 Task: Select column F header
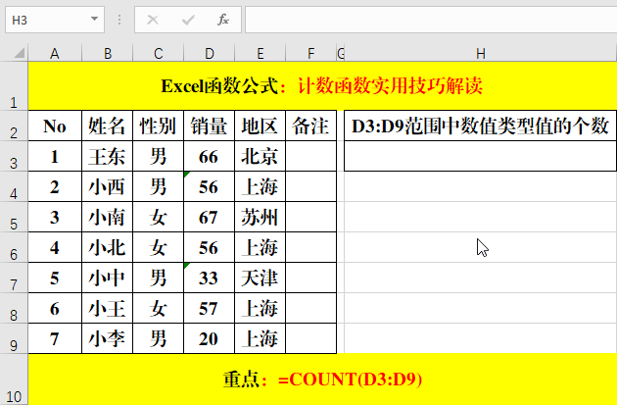[x=310, y=53]
